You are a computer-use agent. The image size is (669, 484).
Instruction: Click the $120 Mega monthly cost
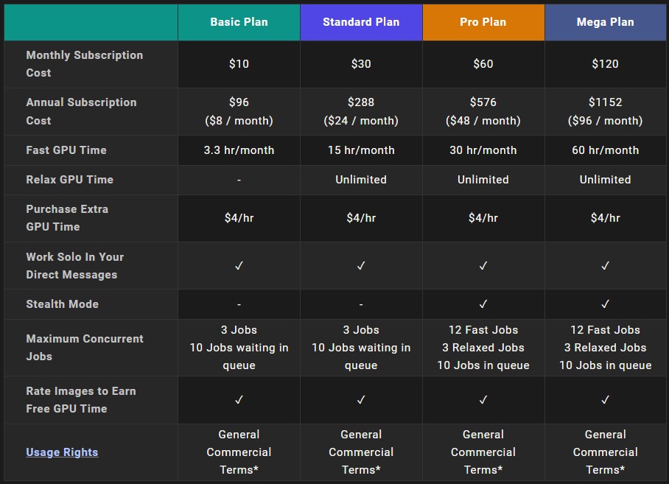(606, 64)
